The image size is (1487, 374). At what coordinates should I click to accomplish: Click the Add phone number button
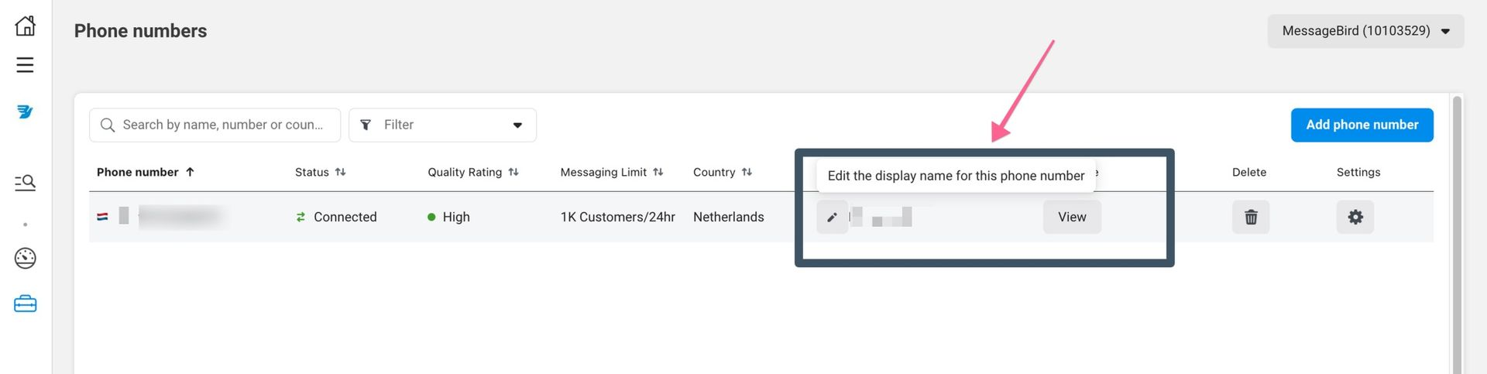pos(1362,125)
